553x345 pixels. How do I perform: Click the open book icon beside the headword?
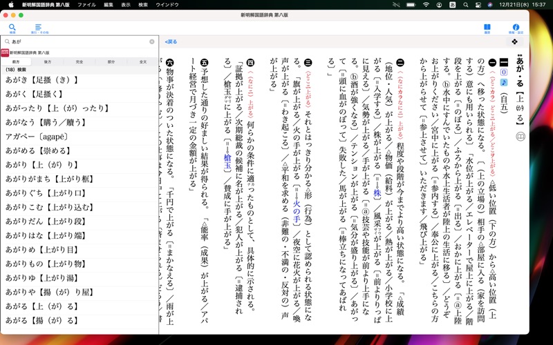[x=521, y=137]
